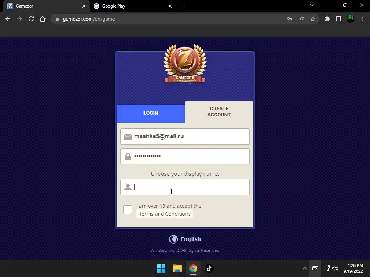Open Chrome three-dot menu
Image resolution: width=370 pixels, height=277 pixels.
tap(362, 19)
